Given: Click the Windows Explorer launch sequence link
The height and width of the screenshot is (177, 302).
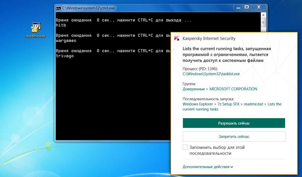Looking at the screenshot, I should coord(197,104).
